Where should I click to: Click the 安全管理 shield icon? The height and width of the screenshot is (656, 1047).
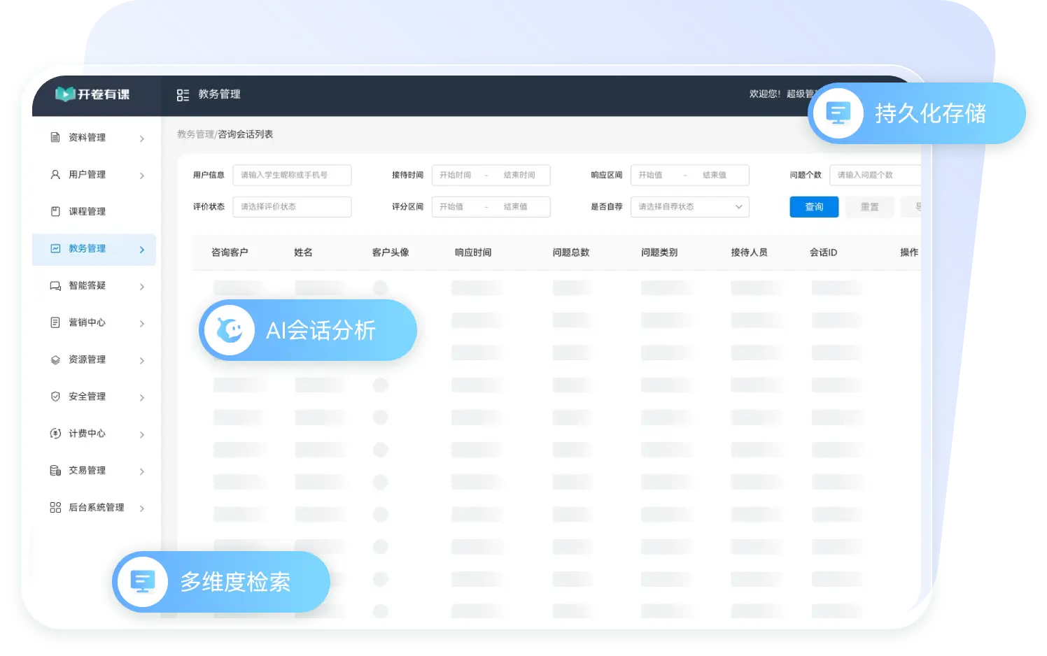coord(55,397)
